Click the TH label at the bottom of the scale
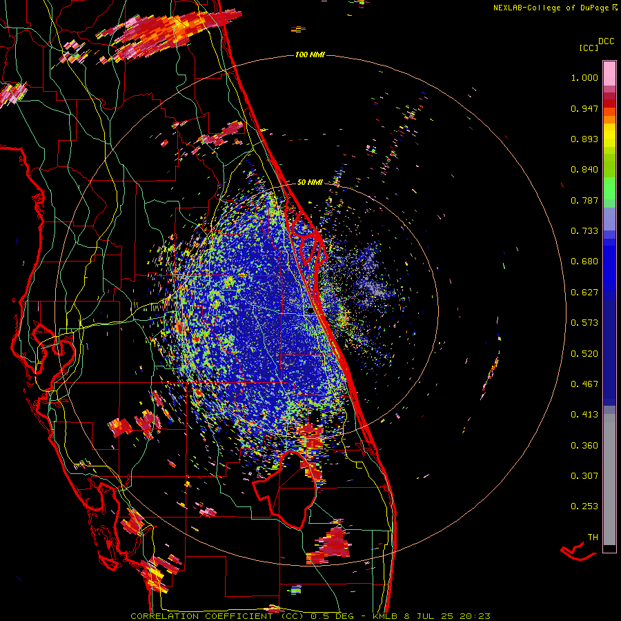This screenshot has width=621, height=621. click(593, 538)
